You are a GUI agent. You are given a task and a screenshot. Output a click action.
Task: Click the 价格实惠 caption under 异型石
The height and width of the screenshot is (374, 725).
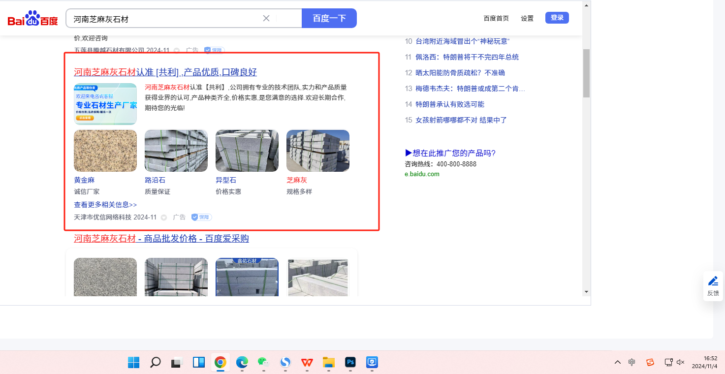(228, 192)
